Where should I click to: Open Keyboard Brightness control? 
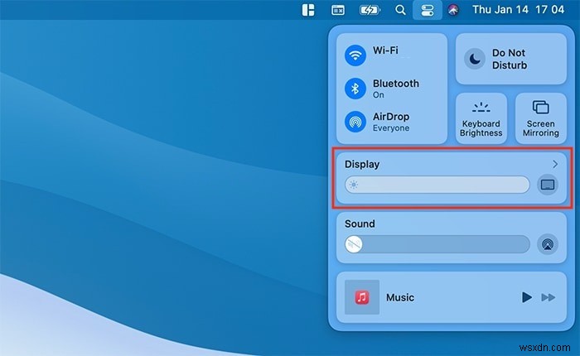[x=481, y=118]
